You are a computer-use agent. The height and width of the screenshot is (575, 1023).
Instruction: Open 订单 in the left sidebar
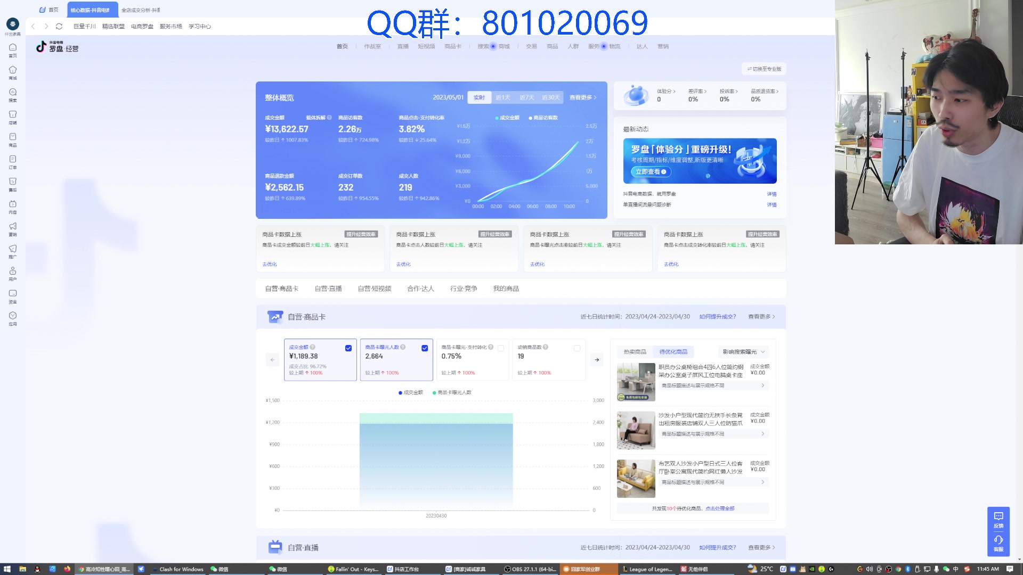(x=13, y=162)
